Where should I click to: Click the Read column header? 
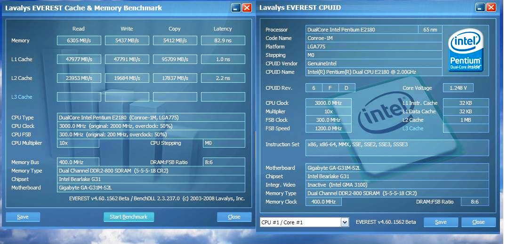pos(79,29)
